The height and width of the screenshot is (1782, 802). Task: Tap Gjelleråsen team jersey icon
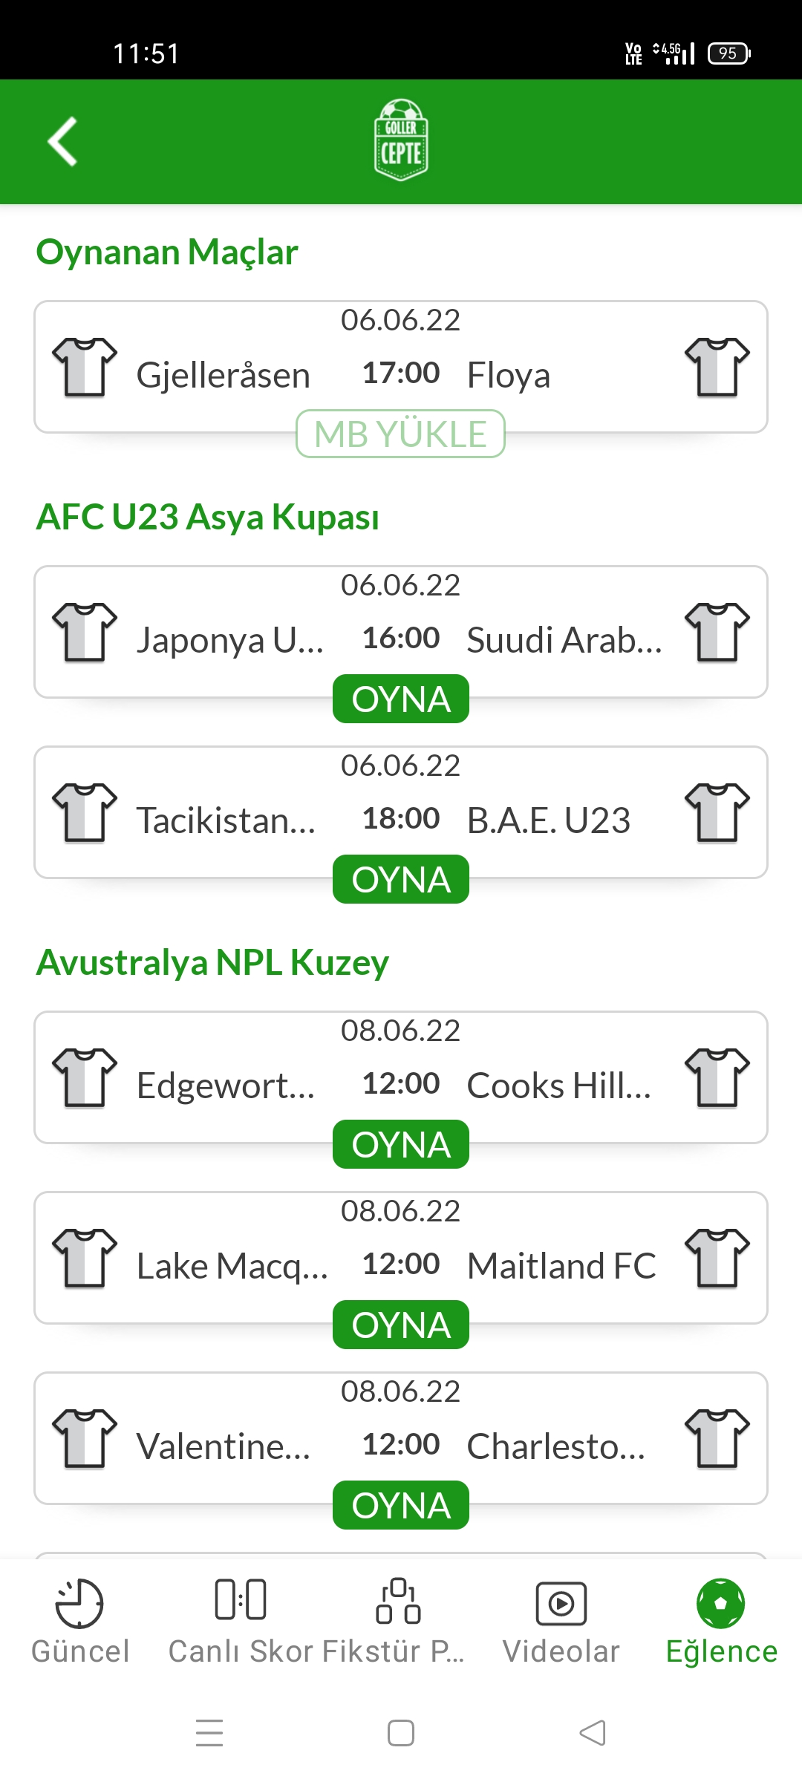coord(85,367)
